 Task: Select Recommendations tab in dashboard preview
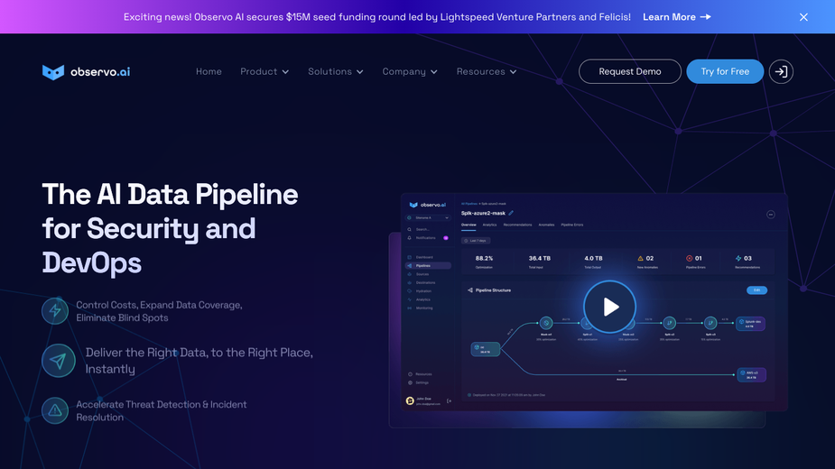pos(517,225)
